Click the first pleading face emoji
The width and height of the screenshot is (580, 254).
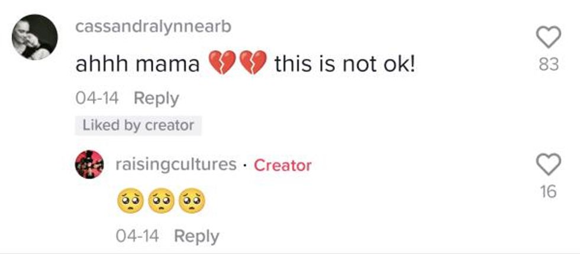[x=130, y=203]
